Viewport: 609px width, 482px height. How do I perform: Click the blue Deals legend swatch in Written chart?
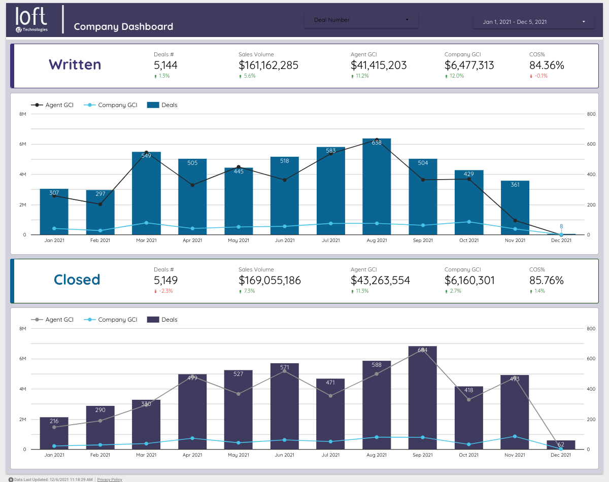pyautogui.click(x=153, y=105)
